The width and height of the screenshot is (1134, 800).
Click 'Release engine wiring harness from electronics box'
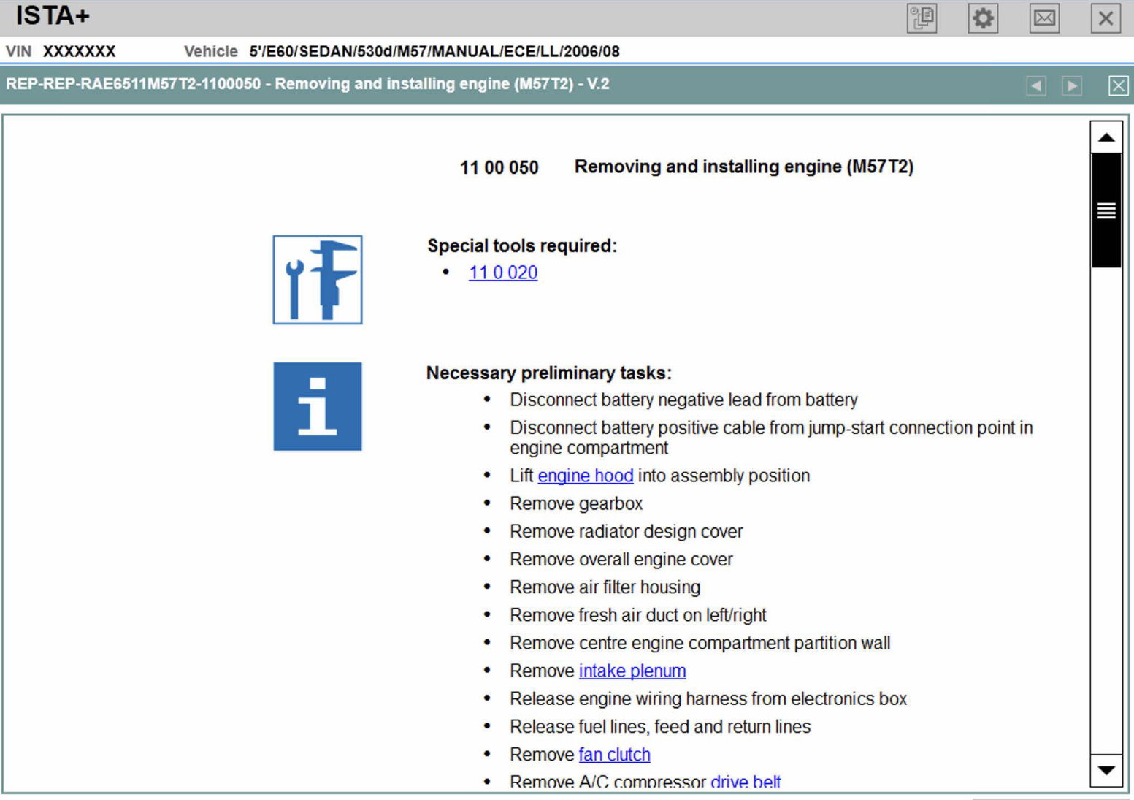708,698
